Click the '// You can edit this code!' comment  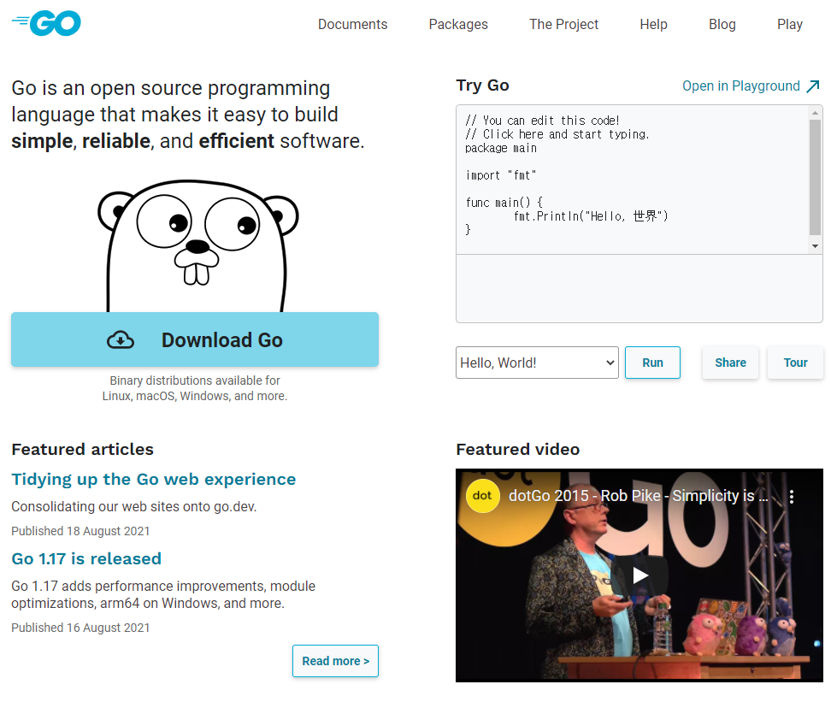pyautogui.click(x=542, y=121)
